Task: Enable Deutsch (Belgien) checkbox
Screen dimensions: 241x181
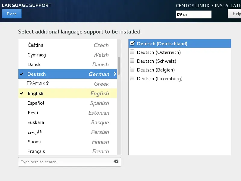Action: (x=132, y=69)
